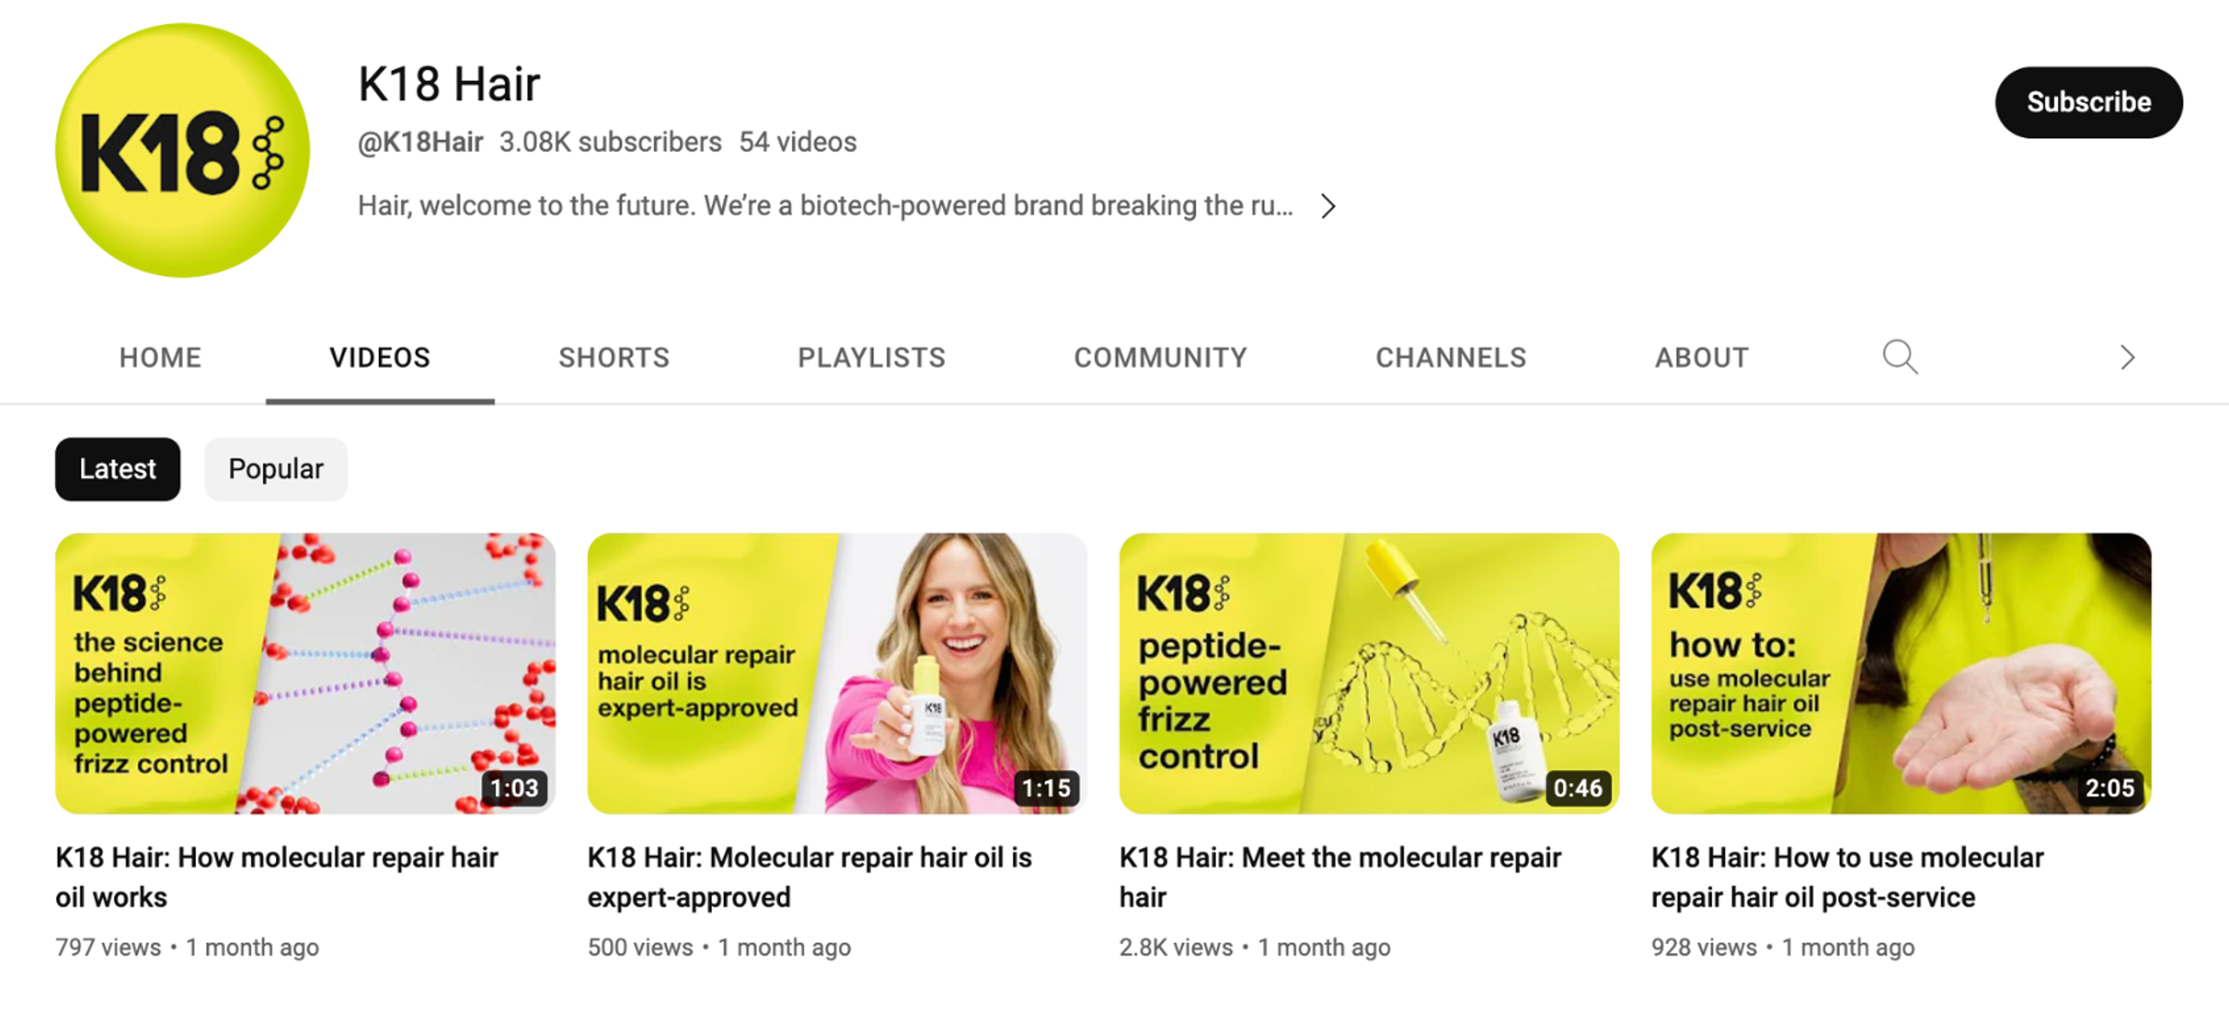
Task: Open 'How molecular repair hair oil works' title
Action: (x=277, y=877)
